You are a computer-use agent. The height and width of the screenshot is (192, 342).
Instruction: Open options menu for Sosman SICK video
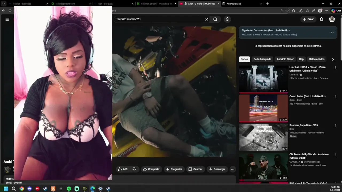336,126
